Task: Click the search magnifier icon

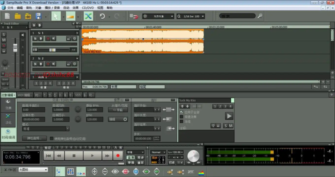Action: (x=260, y=16)
